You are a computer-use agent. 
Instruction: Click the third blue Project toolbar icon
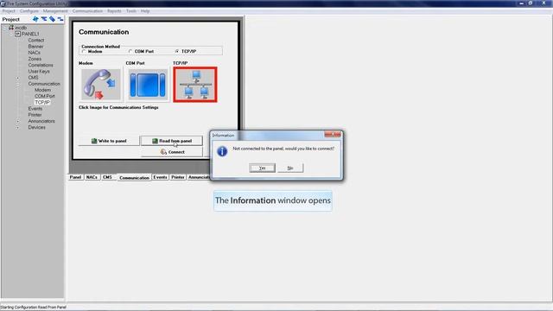tap(52, 19)
